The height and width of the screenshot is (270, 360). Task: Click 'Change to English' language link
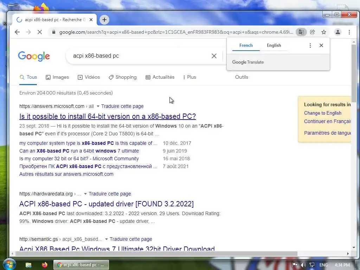pos(323,113)
